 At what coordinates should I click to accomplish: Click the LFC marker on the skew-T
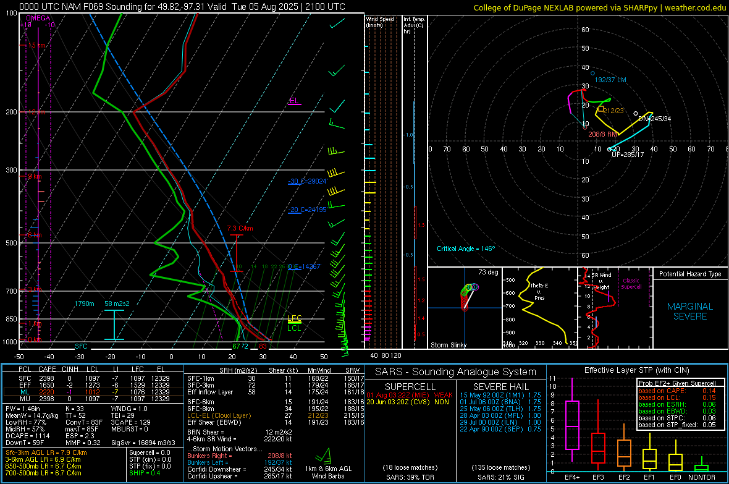(294, 318)
